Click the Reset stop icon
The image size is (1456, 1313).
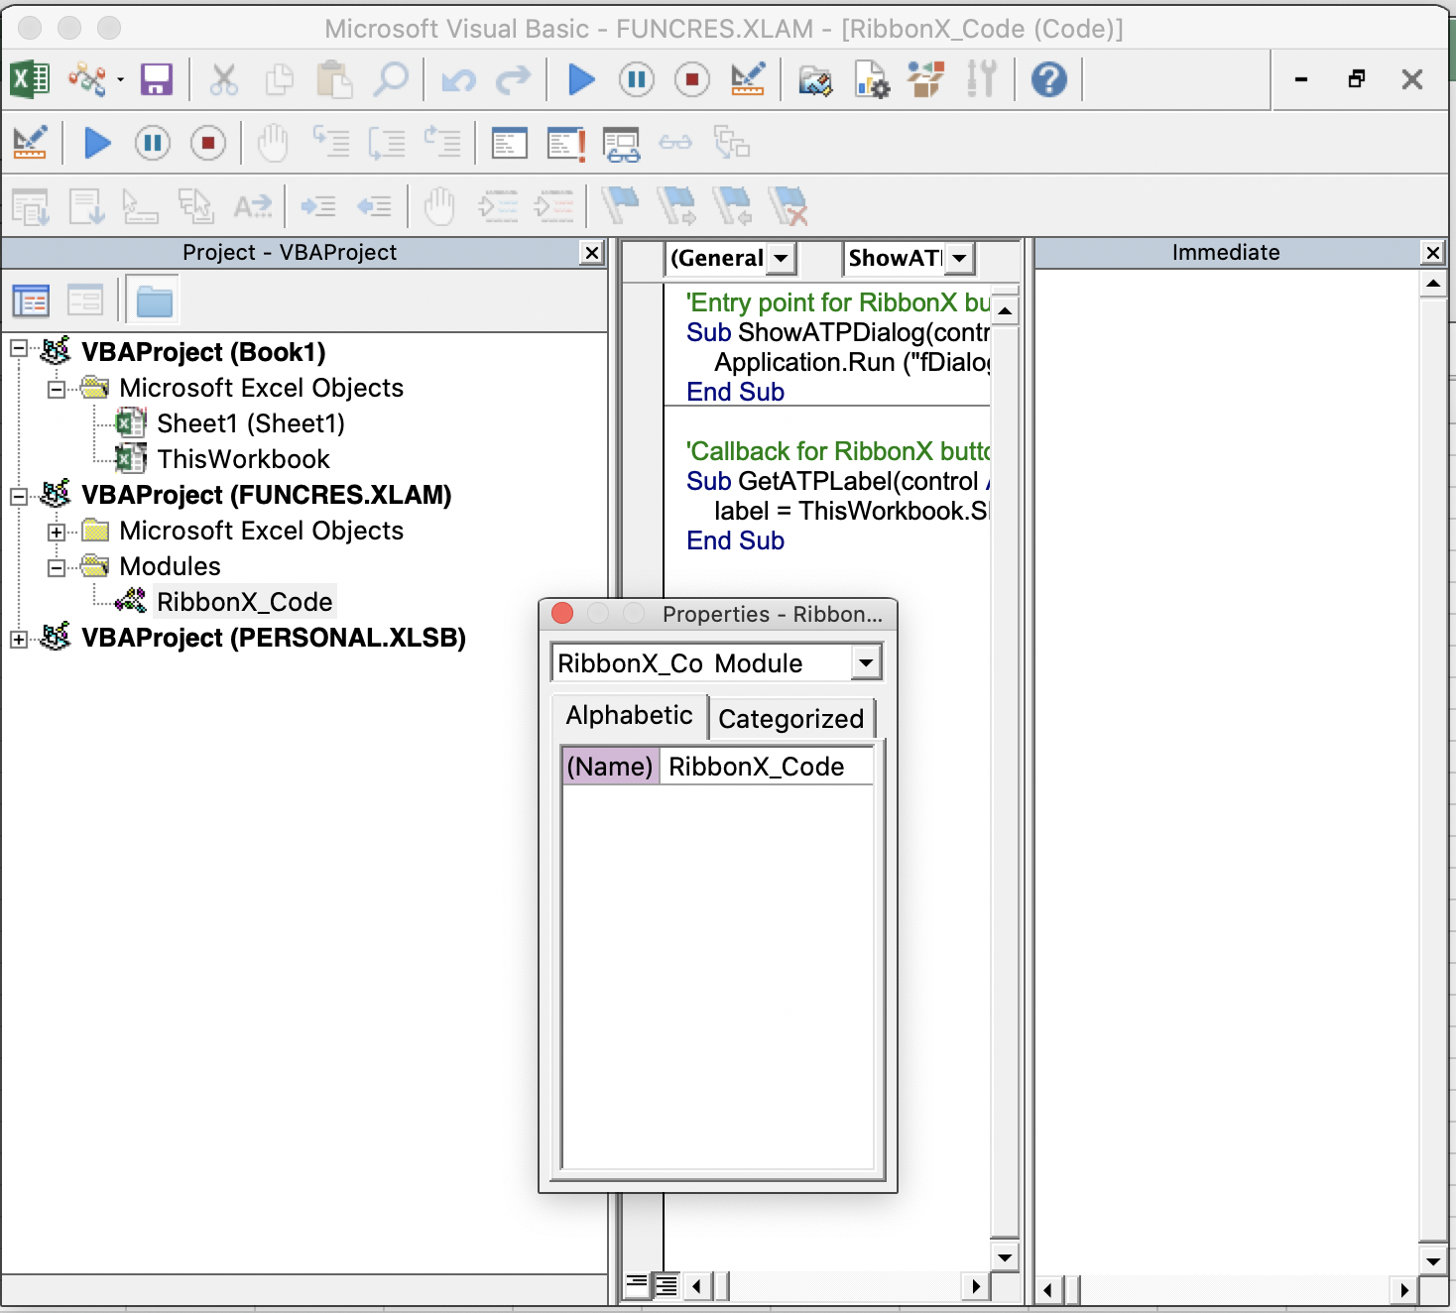(691, 79)
